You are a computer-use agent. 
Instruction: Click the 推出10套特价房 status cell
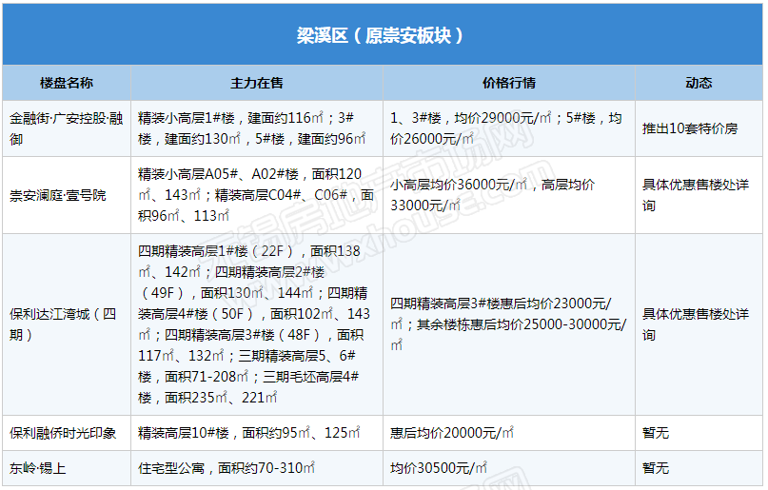click(699, 128)
